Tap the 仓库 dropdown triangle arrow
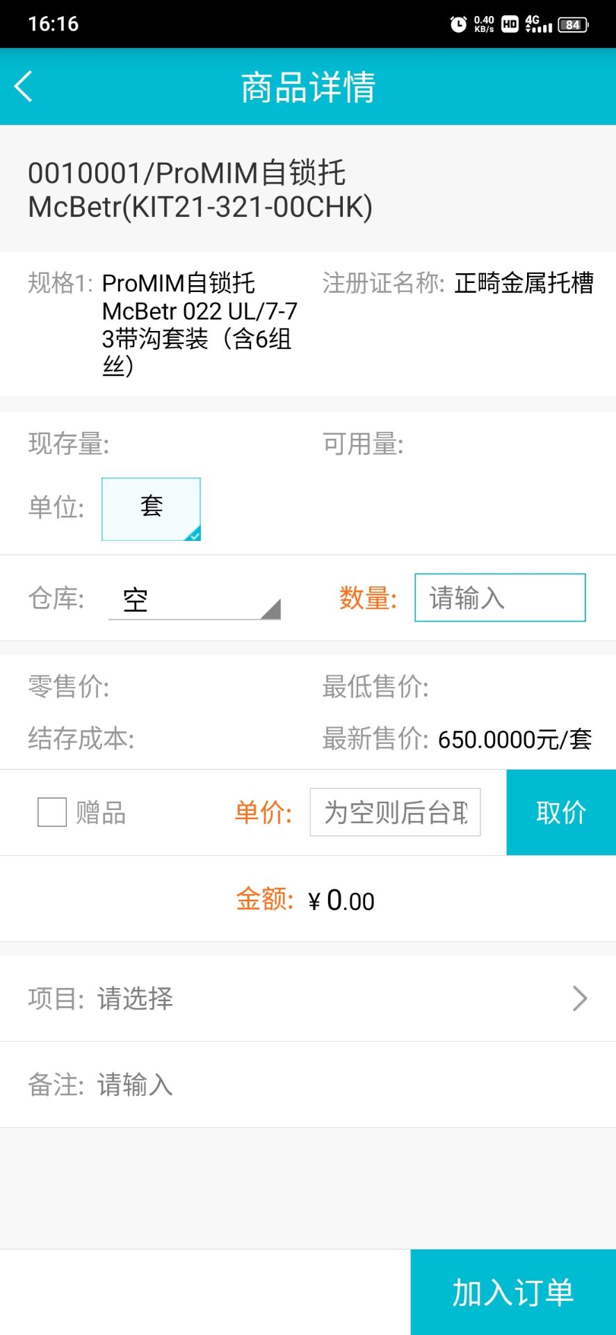 coord(270,609)
